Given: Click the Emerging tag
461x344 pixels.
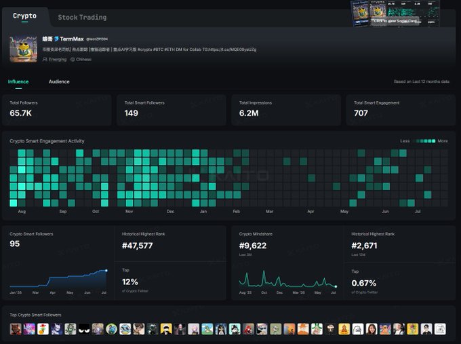Looking at the screenshot, I should (55, 60).
